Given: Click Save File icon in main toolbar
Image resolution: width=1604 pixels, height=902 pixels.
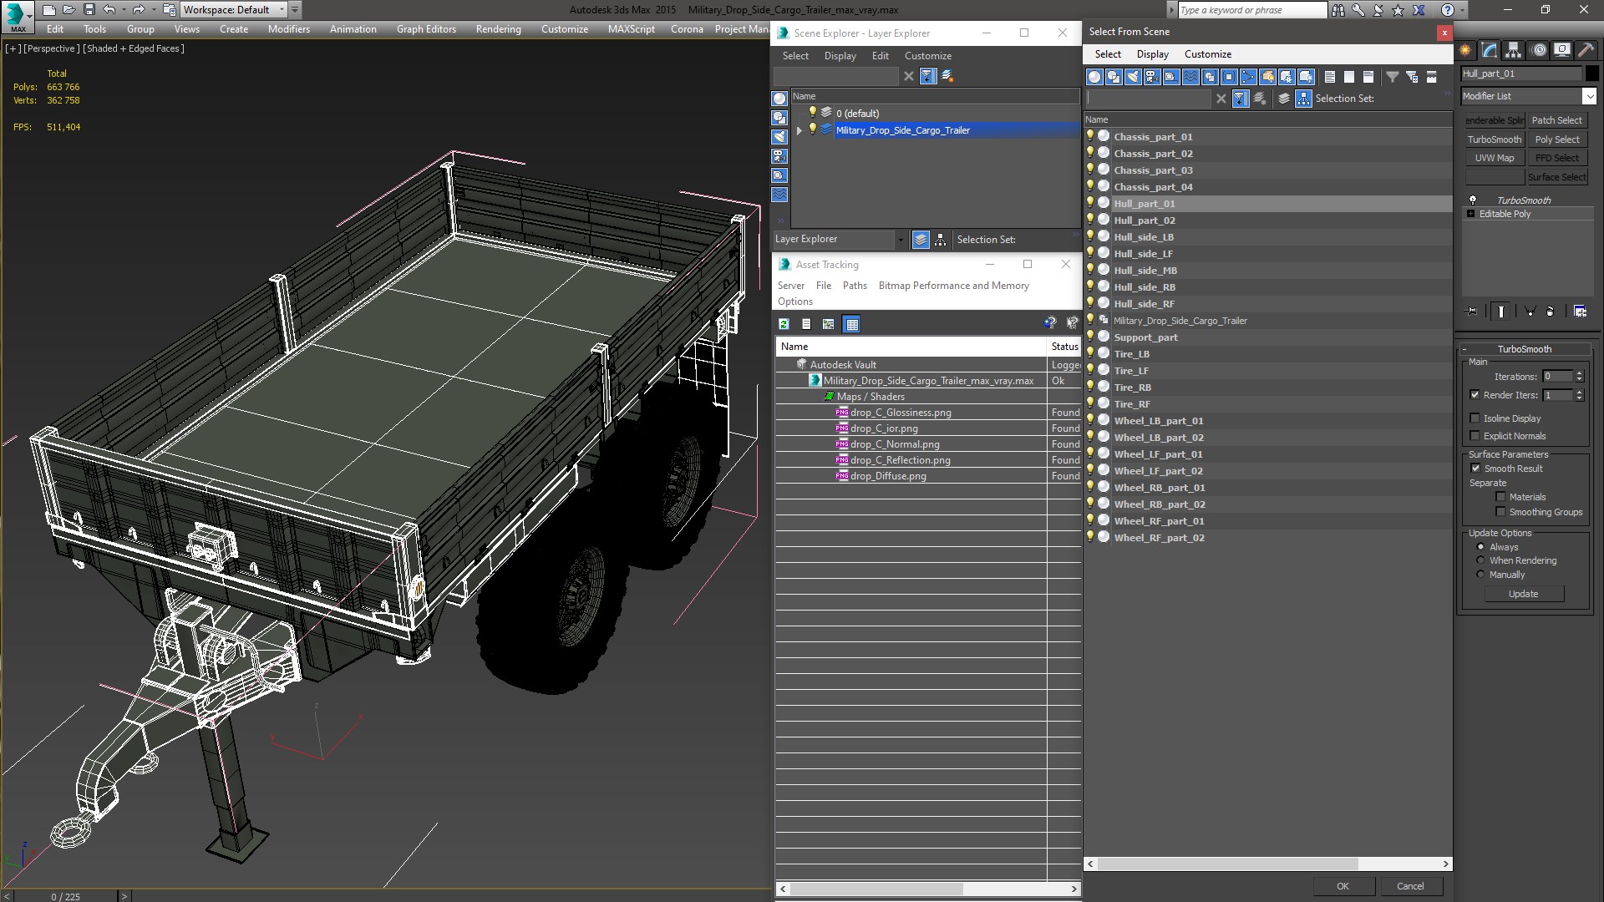Looking at the screenshot, I should tap(89, 10).
